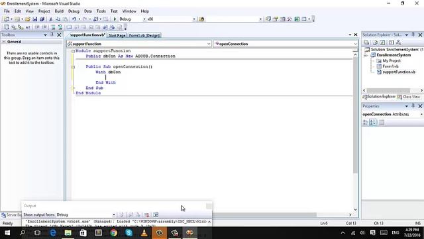Click the Open File folder icon
Screen dimensions: 424x239
tap(28, 19)
